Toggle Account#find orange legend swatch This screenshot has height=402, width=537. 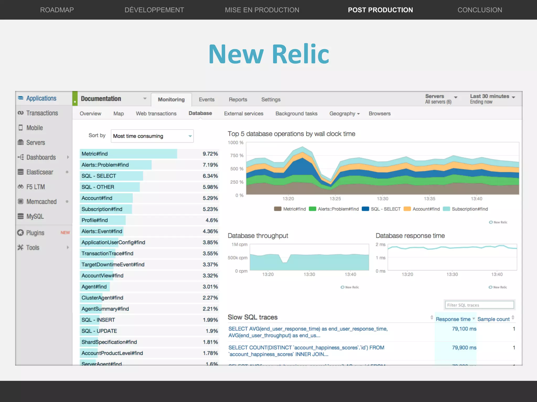coord(407,209)
